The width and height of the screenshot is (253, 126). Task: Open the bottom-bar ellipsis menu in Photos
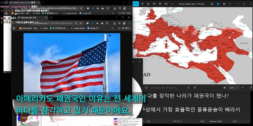pyautogui.click(x=243, y=87)
